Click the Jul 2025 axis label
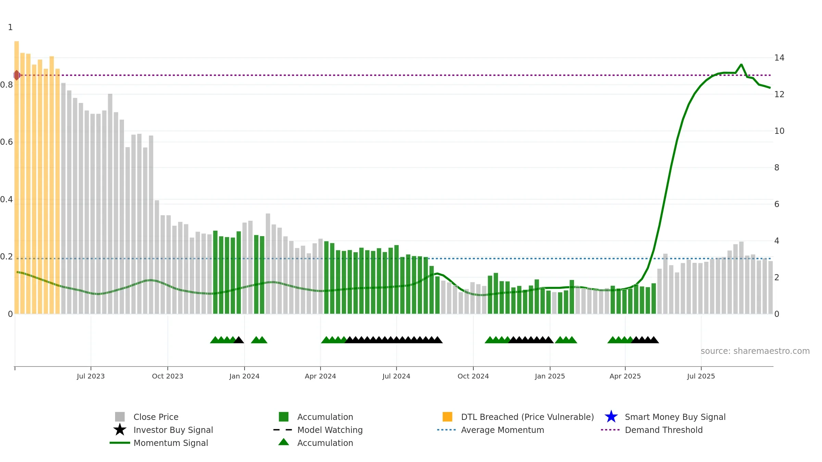This screenshot has height=462, width=822. [x=701, y=376]
